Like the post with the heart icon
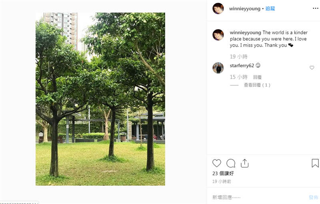Screen dimensions: 320x204 (216, 164)
